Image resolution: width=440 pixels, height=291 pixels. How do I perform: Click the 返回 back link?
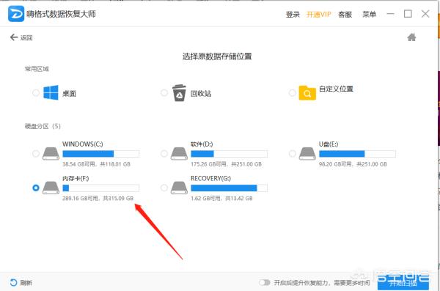pyautogui.click(x=26, y=37)
